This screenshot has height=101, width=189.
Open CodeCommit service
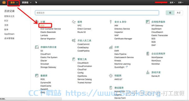point(83,44)
